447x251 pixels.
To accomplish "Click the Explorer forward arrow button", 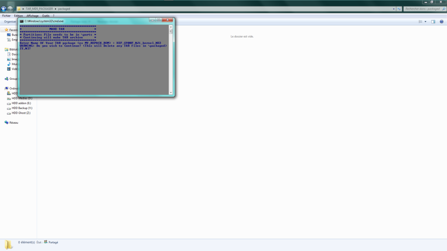I will click(x=10, y=9).
